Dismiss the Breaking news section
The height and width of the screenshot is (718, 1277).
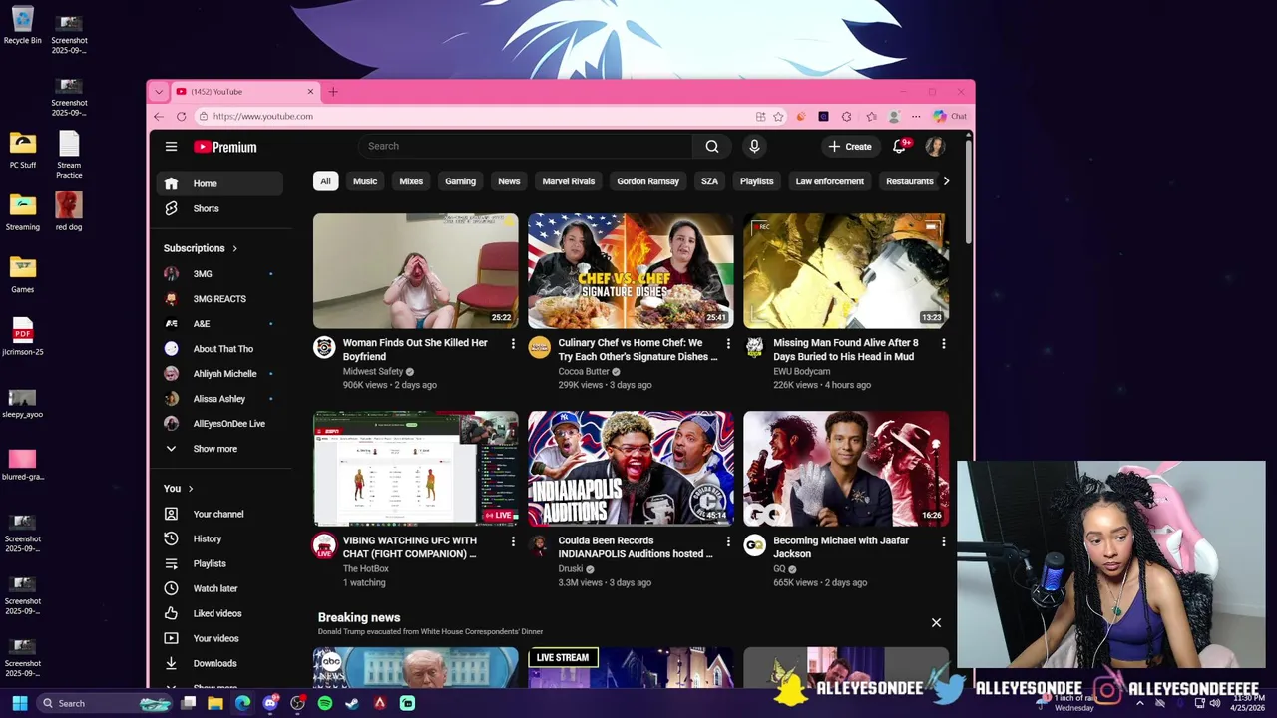936,622
